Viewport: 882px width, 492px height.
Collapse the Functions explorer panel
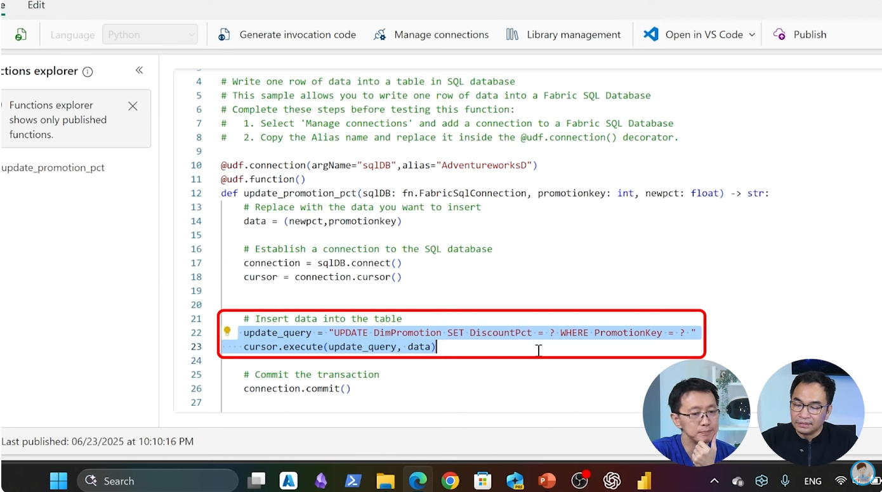[139, 70]
